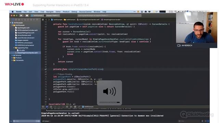Open the Source Control menu

point(85,12)
